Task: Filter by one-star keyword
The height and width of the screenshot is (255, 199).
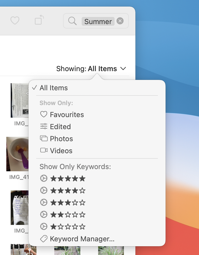Action: coord(97,227)
